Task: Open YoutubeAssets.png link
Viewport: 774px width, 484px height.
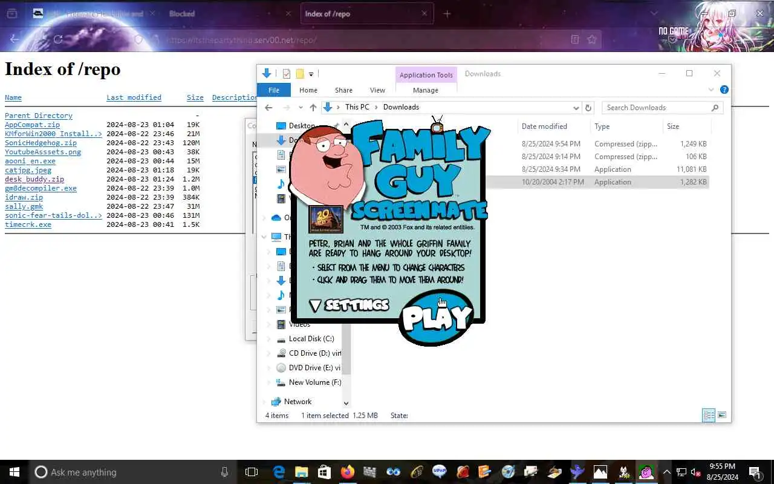Action: point(43,152)
